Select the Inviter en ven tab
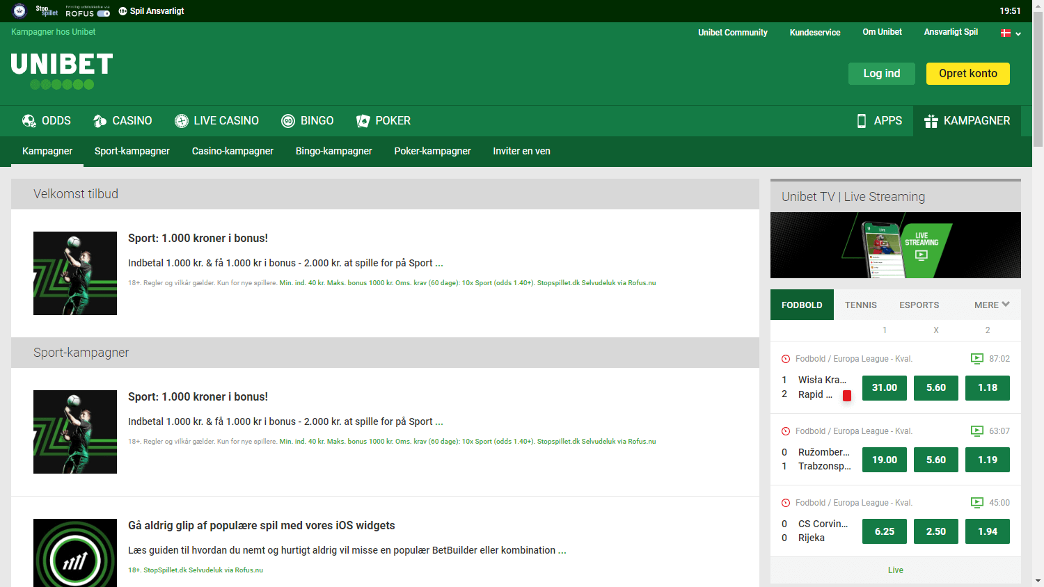 522,151
